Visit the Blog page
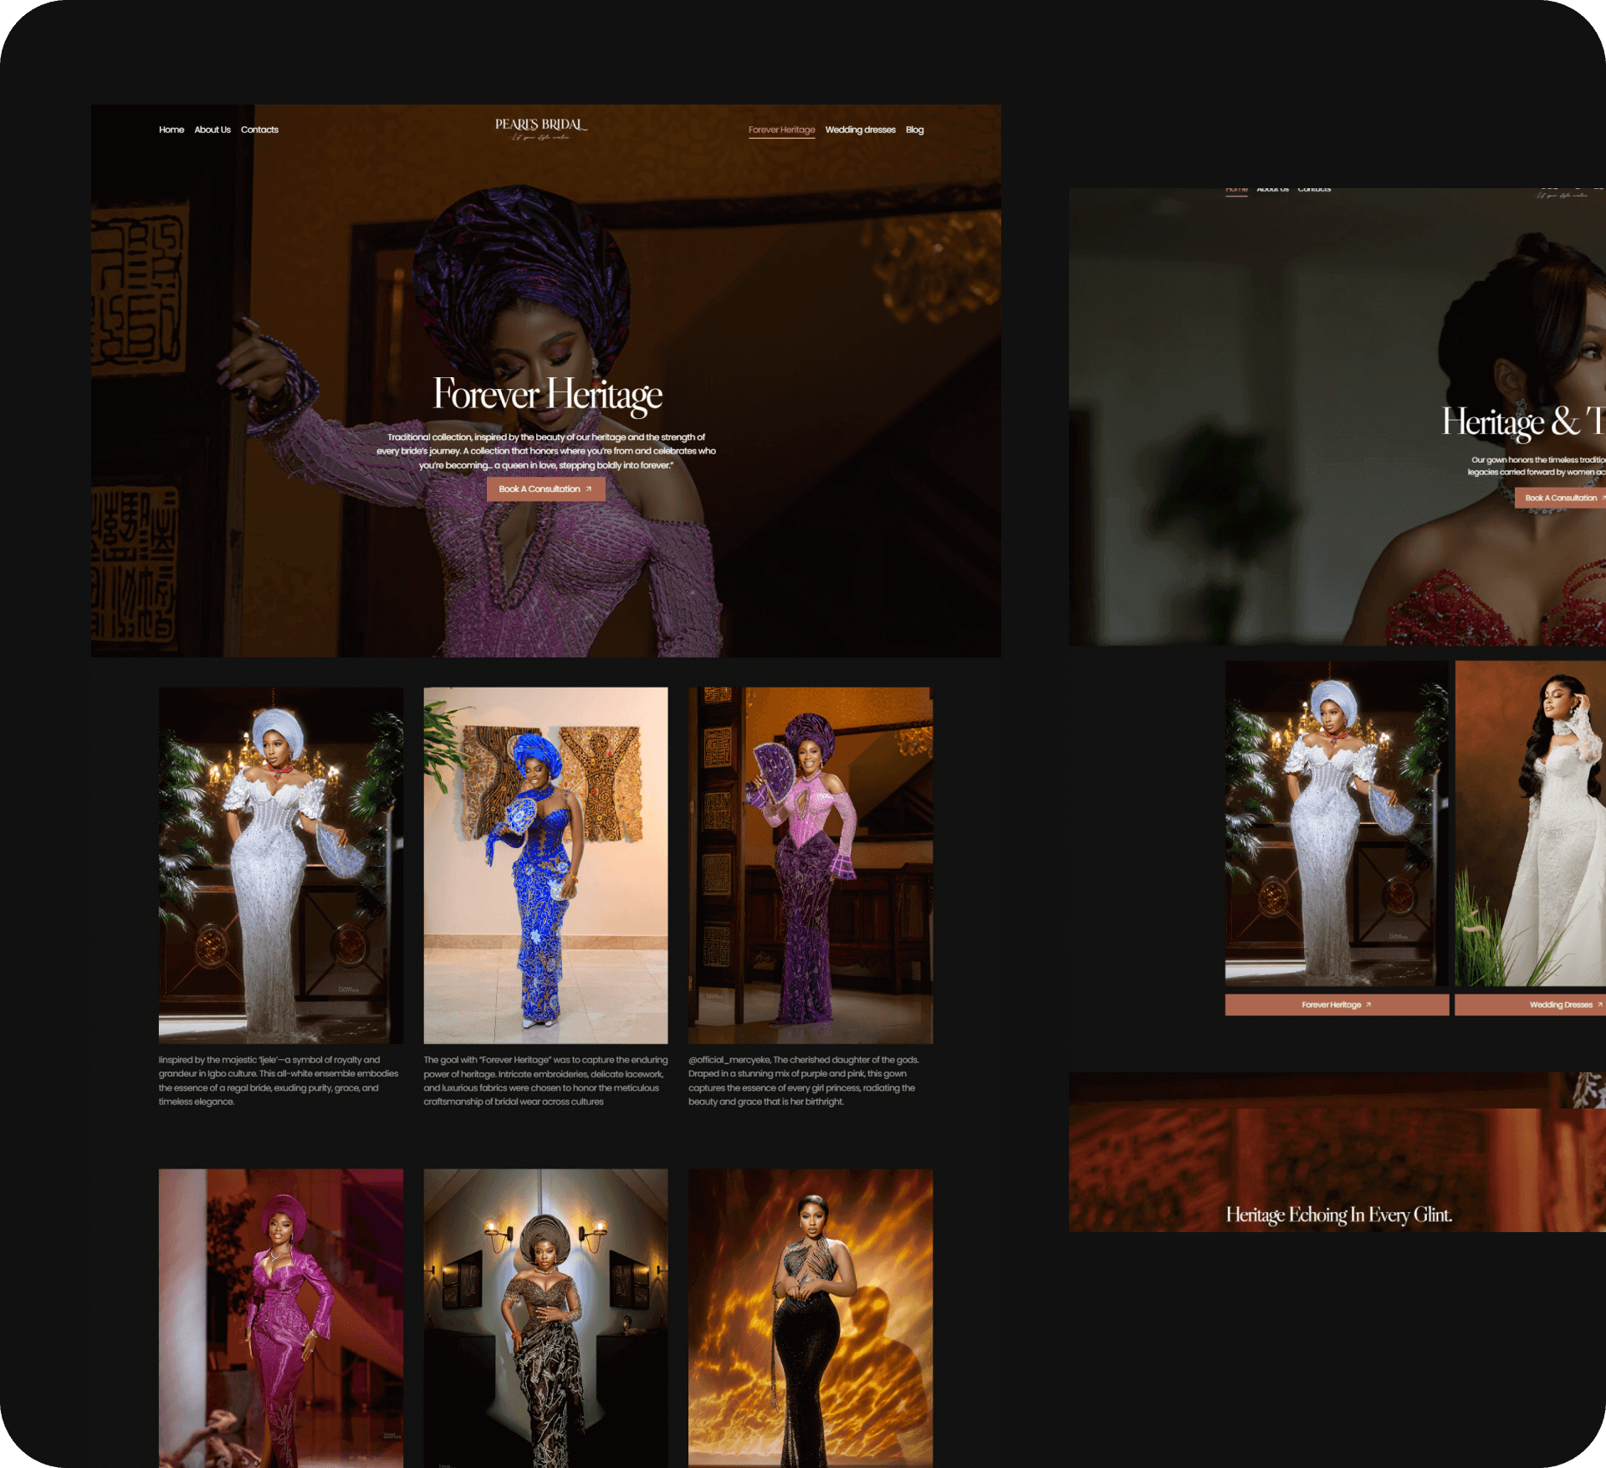 (914, 130)
